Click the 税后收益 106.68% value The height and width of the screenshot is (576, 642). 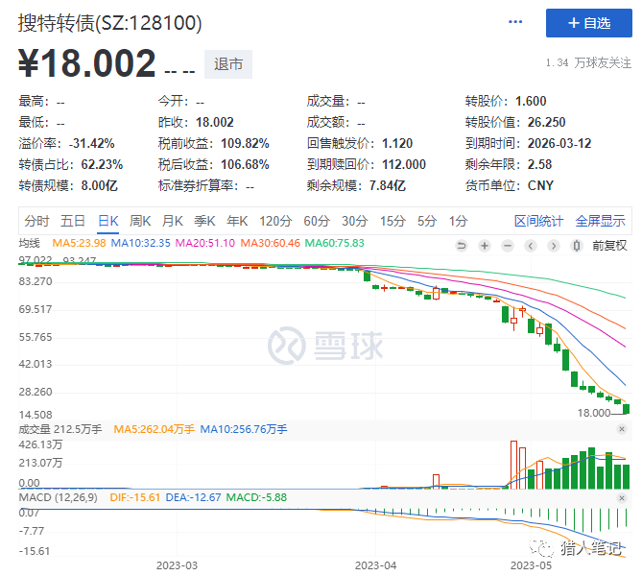tap(245, 165)
